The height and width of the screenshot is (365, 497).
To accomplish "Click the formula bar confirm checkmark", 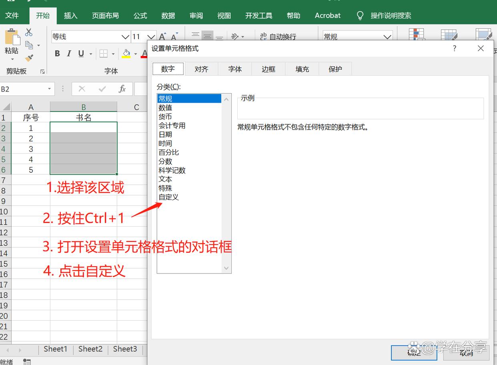I will pos(102,89).
